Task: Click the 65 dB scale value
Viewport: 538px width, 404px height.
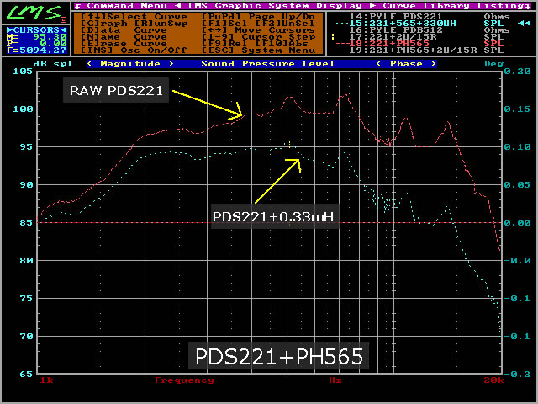Action: coord(26,374)
